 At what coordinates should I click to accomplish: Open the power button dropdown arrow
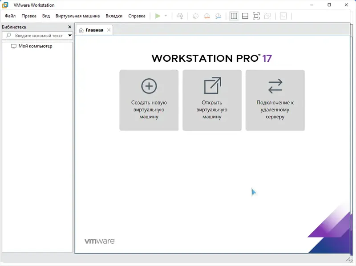tap(165, 16)
